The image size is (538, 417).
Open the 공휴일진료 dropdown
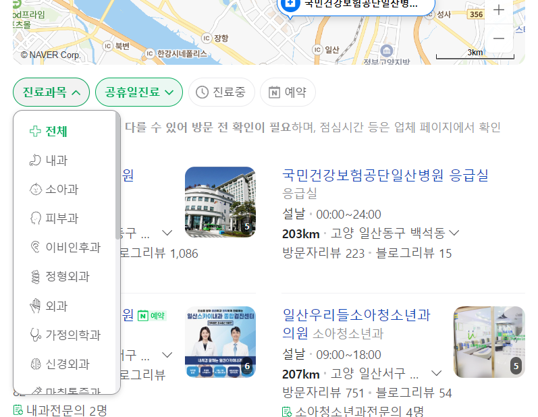point(139,92)
